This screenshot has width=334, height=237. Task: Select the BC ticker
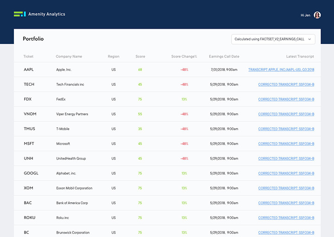(x=26, y=232)
